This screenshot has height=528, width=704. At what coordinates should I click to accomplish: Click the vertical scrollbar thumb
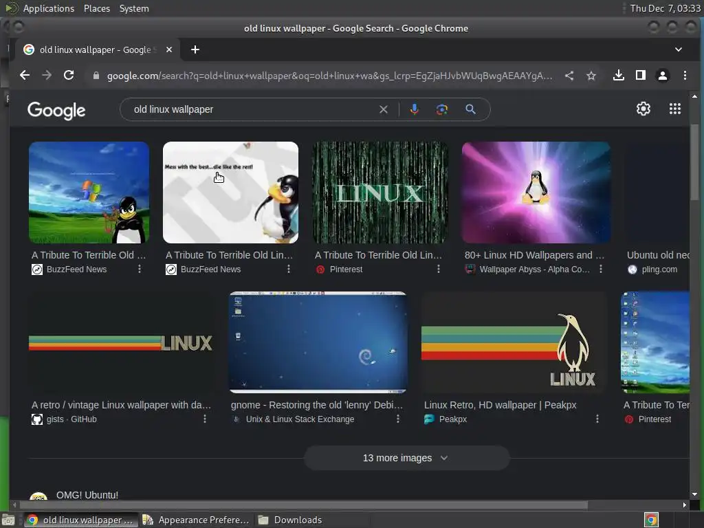tap(694, 162)
